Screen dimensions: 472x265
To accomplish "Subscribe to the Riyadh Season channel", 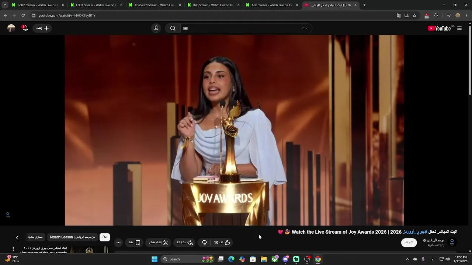I will [409, 243].
